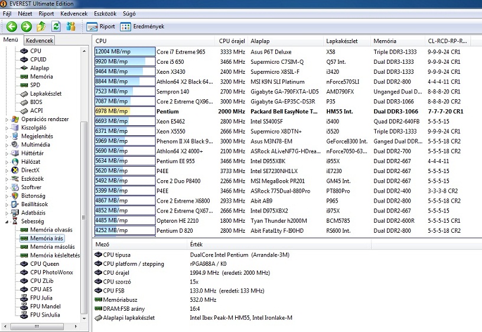The image size is (482, 332).
Task: Click Mező column header in details
Action: pyautogui.click(x=139, y=245)
